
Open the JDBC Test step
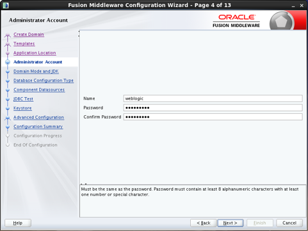[x=23, y=99]
